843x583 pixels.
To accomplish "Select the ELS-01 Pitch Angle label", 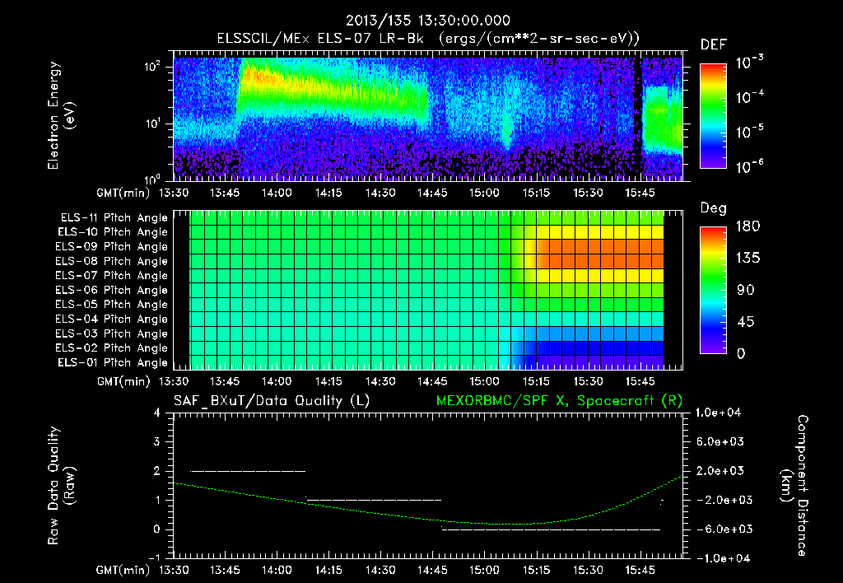I will [113, 362].
